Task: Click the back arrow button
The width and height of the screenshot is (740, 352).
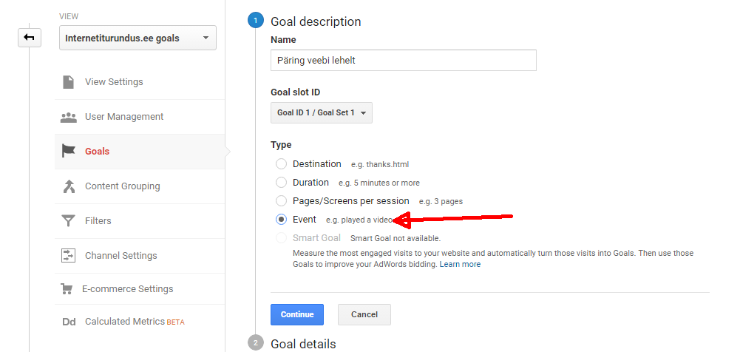Action: point(30,38)
